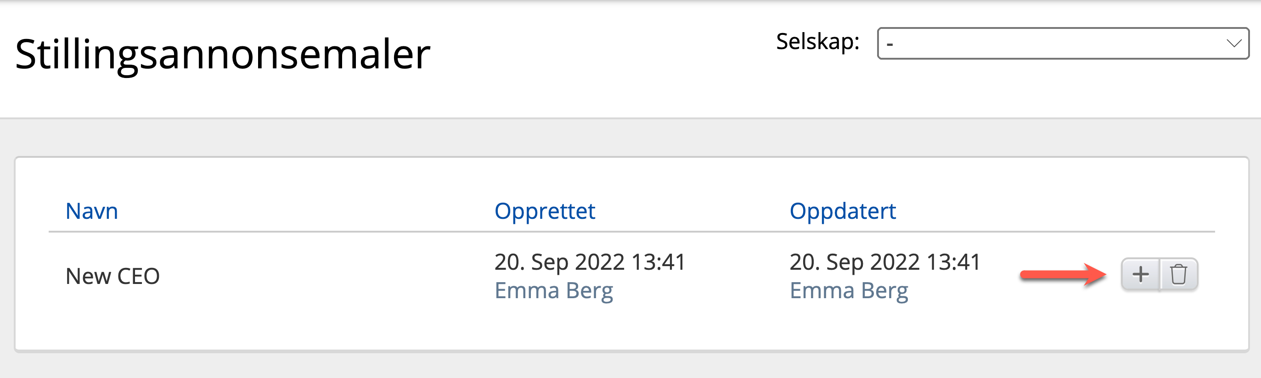1261x378 pixels.
Task: Click Emma Berg under Oppdatert column
Action: click(848, 290)
